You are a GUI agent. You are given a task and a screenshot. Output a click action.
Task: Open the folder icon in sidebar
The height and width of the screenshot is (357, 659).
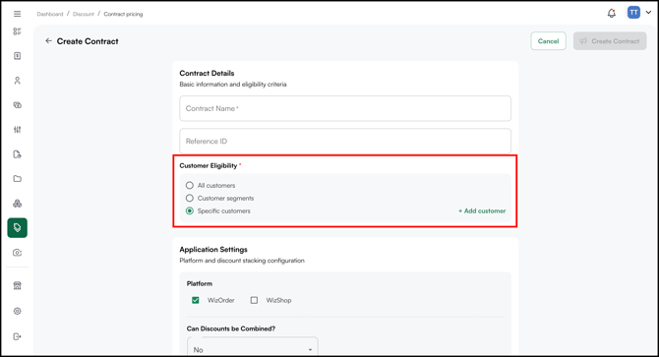point(18,179)
